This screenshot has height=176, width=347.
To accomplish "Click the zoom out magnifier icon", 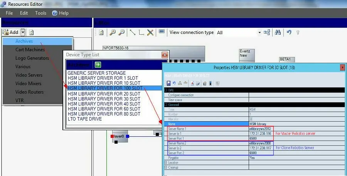I will pyautogui.click(x=121, y=33).
